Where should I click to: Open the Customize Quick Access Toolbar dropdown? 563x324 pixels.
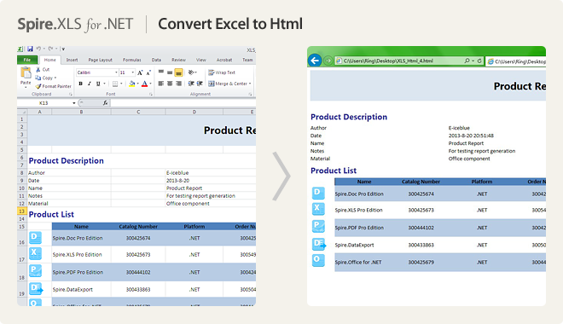tap(63, 49)
